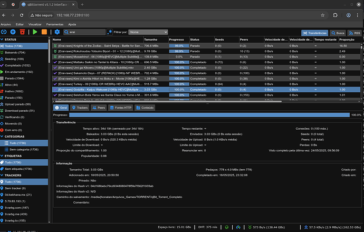
Task: Open the Arquivo menu
Action: 6,24
